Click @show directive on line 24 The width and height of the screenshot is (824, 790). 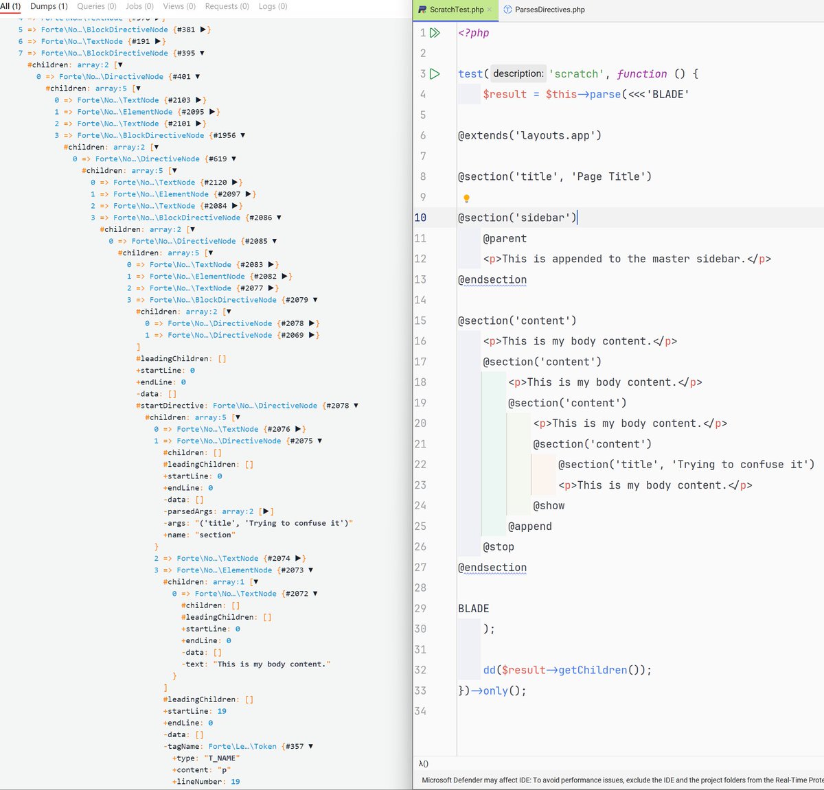point(549,506)
